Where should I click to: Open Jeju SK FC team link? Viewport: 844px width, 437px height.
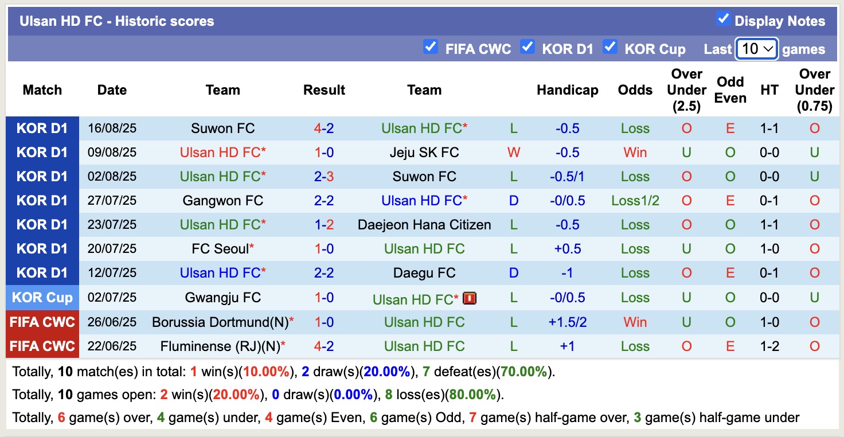click(424, 153)
